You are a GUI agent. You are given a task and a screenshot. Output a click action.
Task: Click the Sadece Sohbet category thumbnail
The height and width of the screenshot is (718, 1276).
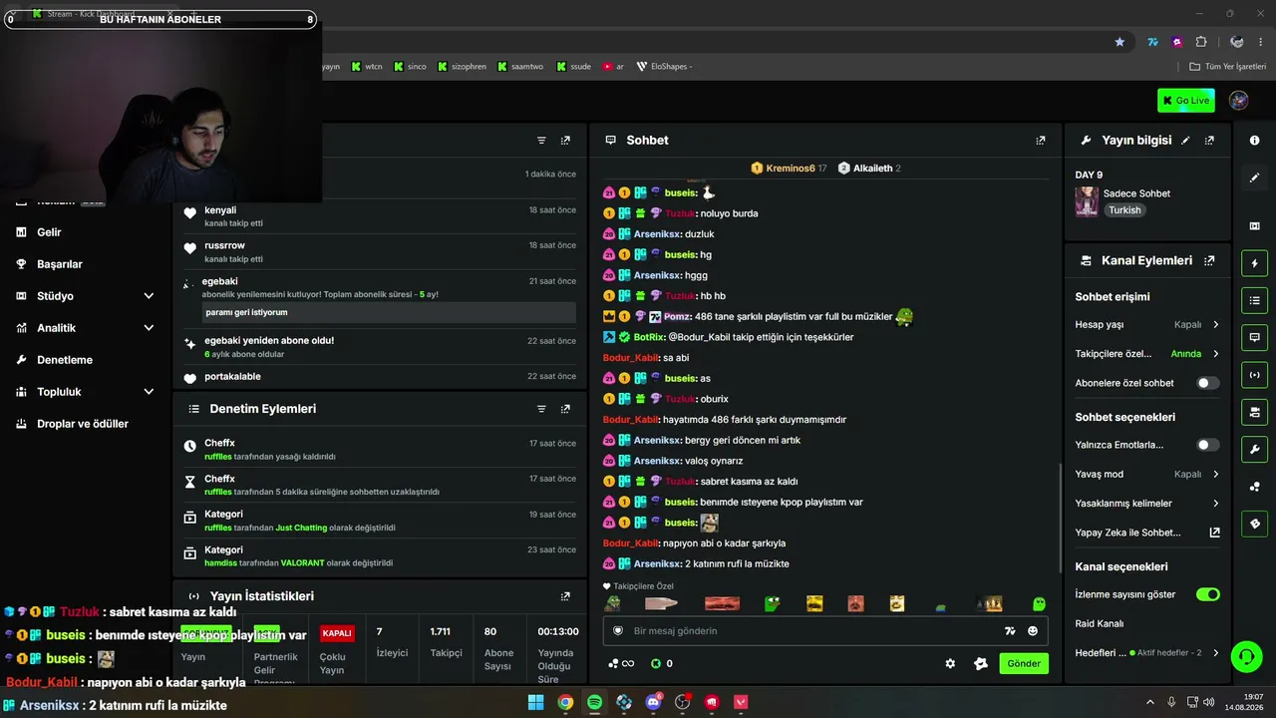tap(1086, 201)
